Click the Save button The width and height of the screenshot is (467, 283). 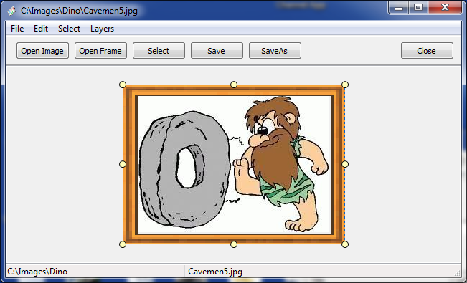[x=217, y=51]
